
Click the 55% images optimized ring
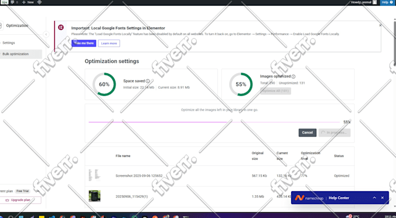click(241, 84)
